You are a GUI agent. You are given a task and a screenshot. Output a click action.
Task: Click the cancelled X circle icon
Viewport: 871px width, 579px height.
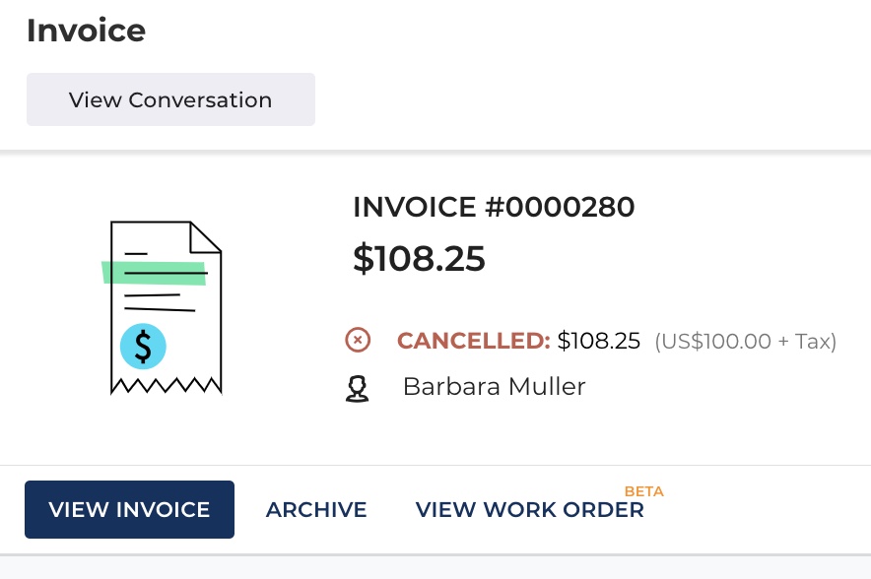358,341
